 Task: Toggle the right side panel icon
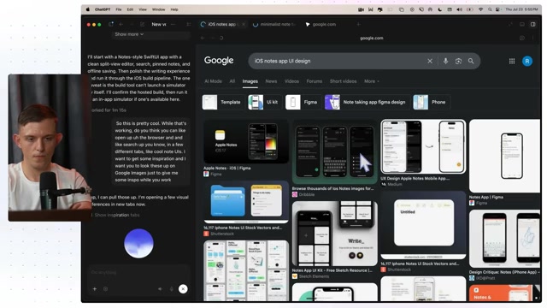[x=532, y=24]
